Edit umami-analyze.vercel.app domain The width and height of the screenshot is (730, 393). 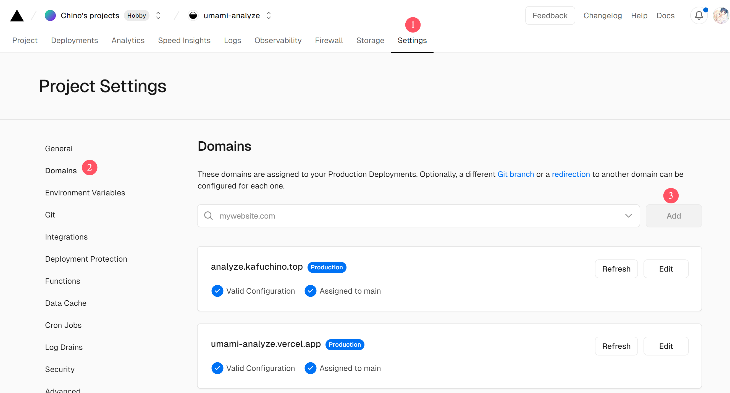(x=666, y=346)
